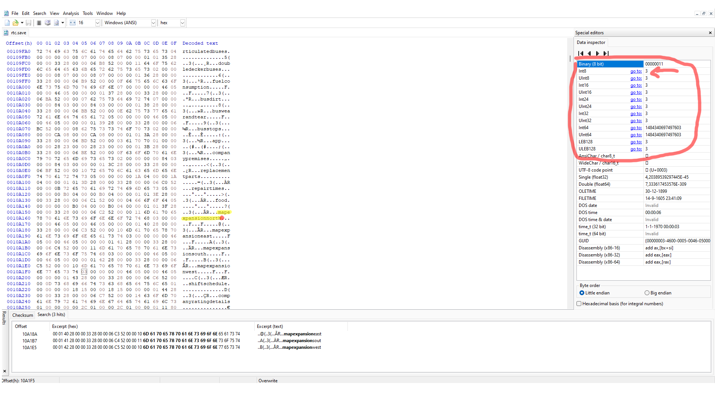This screenshot has width=715, height=402.
Task: Click the Open RAM memory chip icon
Action: coord(39,23)
